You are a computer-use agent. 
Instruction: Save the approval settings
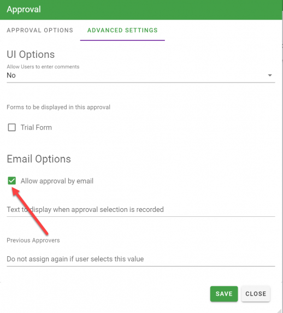(224, 294)
